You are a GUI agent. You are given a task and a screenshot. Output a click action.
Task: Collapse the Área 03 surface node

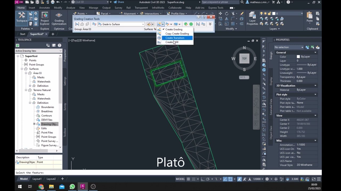(x=26, y=73)
